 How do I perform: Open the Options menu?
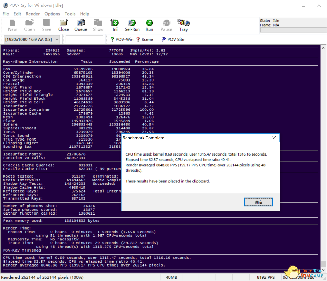point(52,14)
